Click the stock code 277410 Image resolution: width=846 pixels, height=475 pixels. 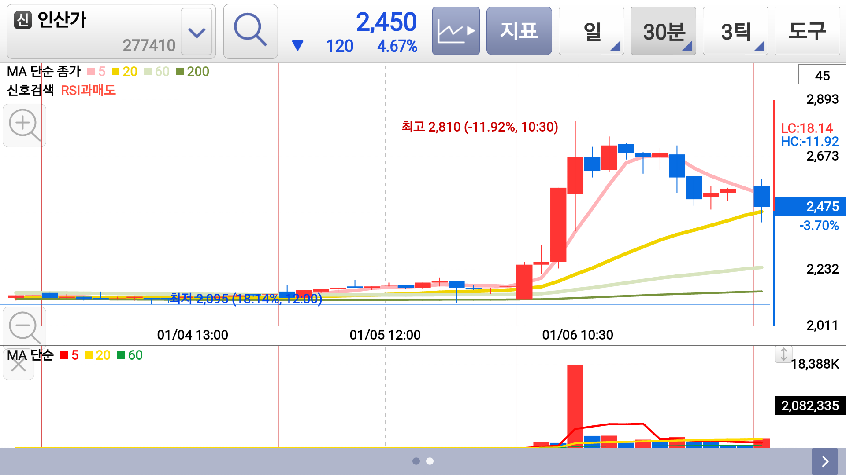click(149, 45)
